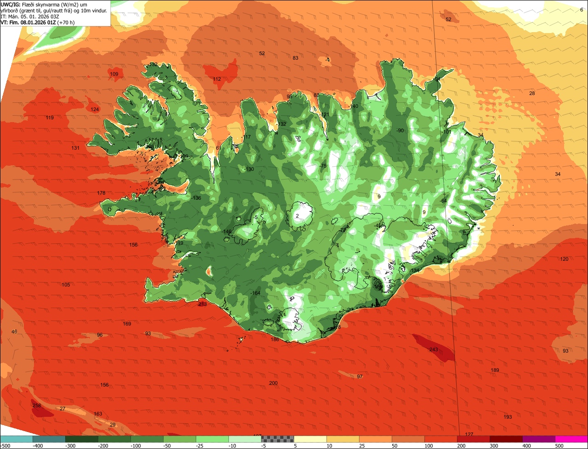Click the flux value 131 over the western sea
The width and height of the screenshot is (588, 449).
pos(75,148)
